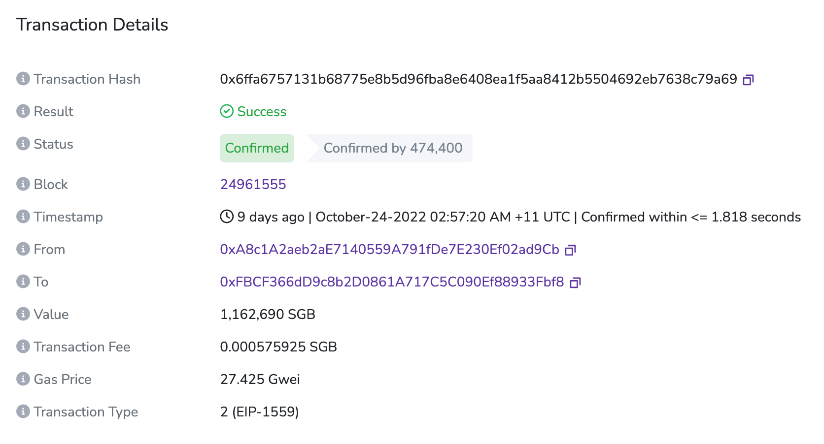The image size is (824, 444).
Task: Copy the From address with its copy icon
Action: pyautogui.click(x=570, y=250)
